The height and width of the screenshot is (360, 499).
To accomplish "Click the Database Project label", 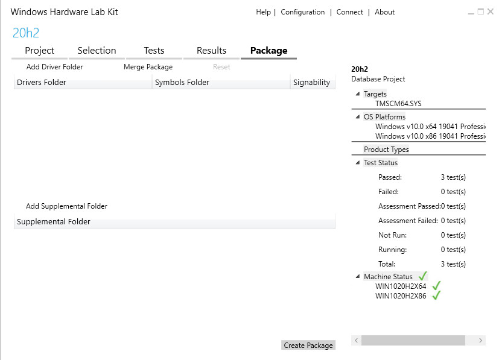I will pos(378,79).
